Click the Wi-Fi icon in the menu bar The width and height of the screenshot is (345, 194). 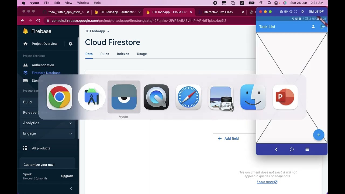pyautogui.click(x=261, y=3)
